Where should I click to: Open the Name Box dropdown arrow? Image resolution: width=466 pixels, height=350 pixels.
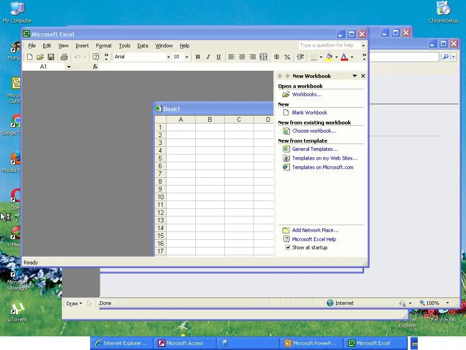click(x=69, y=67)
